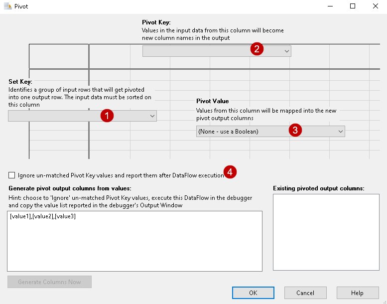Click the 'Set Key:' heading label
The image size is (387, 304).
point(20,82)
